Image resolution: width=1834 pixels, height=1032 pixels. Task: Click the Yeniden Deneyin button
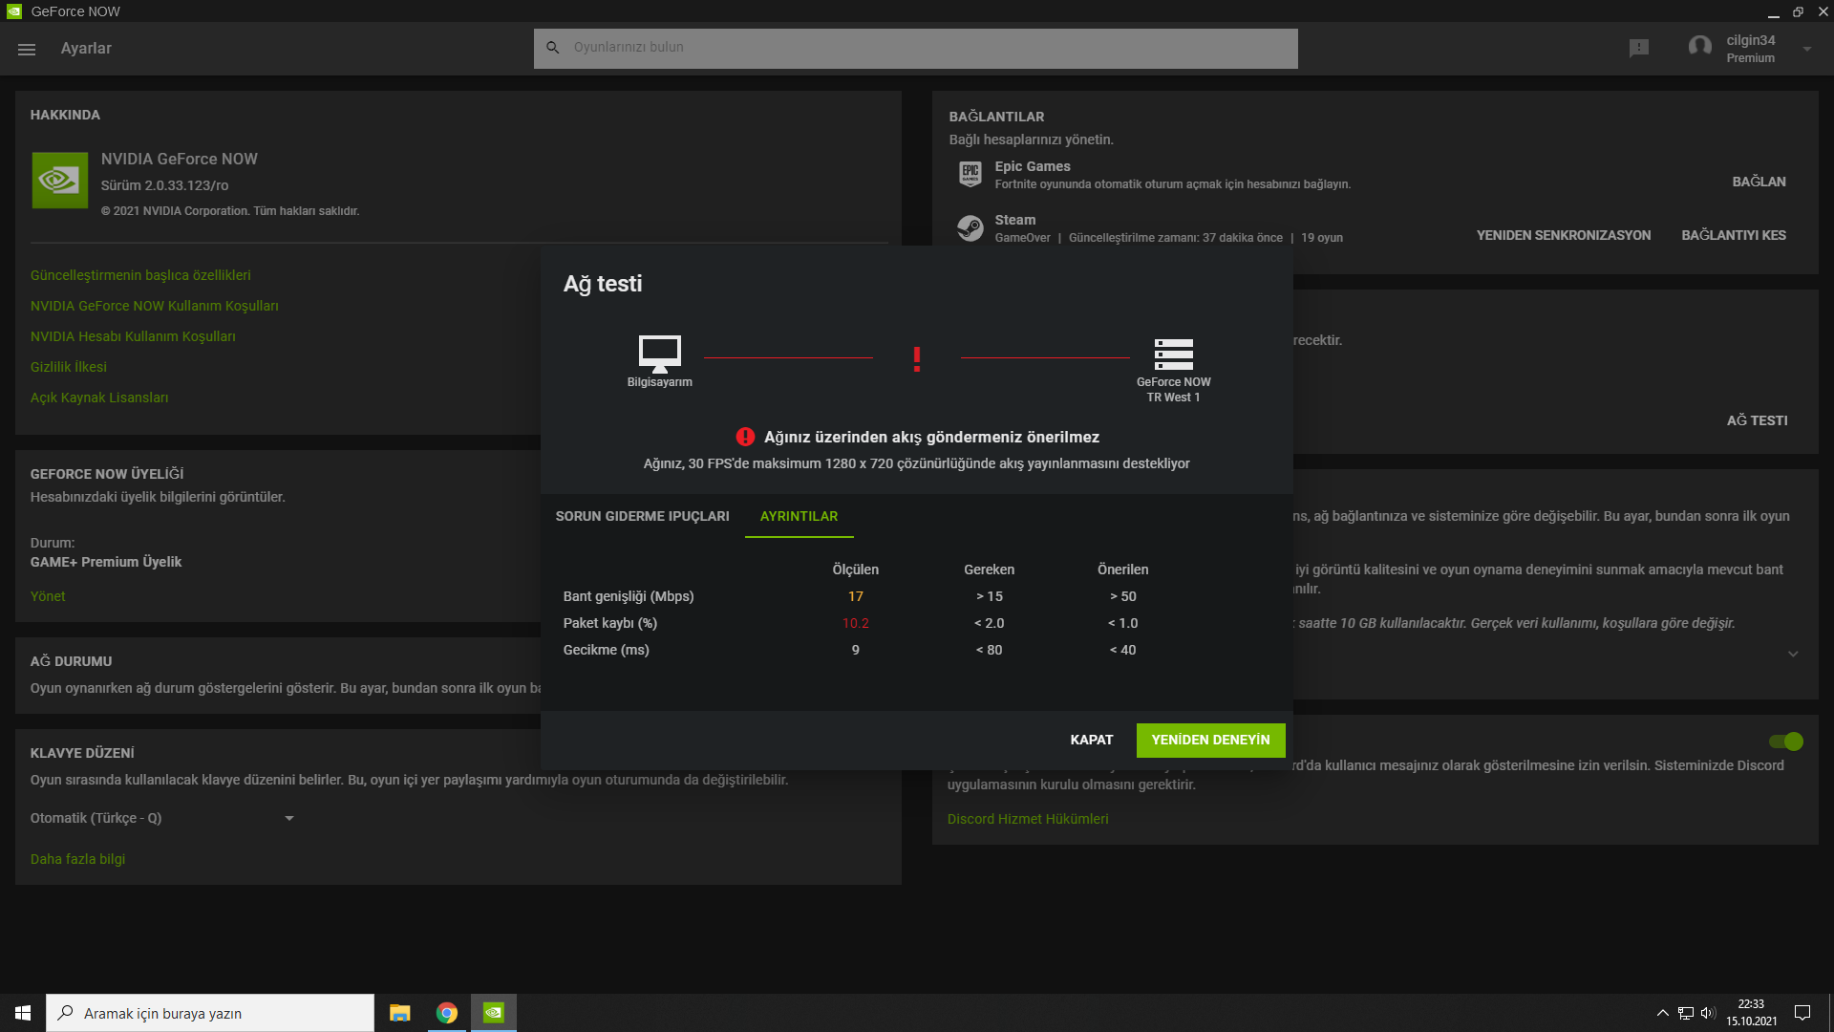pos(1210,740)
